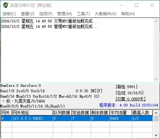This screenshot has width=160, height=139.
Task: Click gateway table scroll up arrow
Action: pyautogui.click(x=156, y=113)
